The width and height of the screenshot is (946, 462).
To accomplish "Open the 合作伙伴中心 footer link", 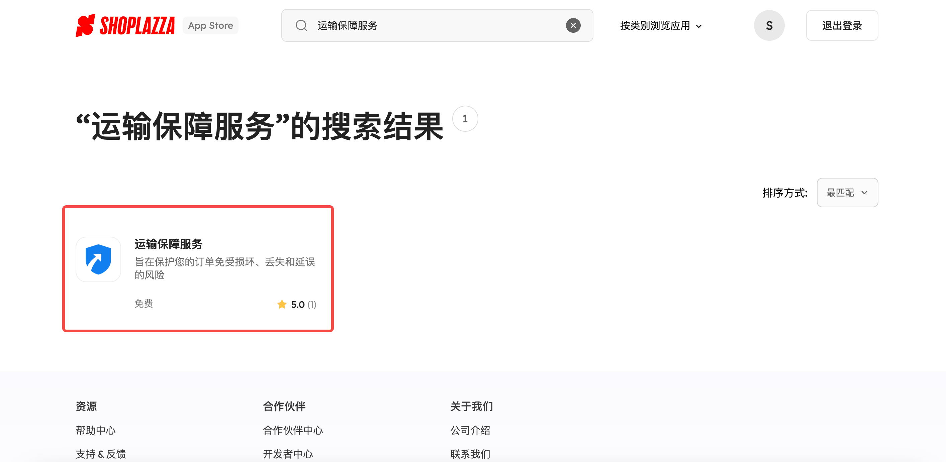I will point(293,430).
